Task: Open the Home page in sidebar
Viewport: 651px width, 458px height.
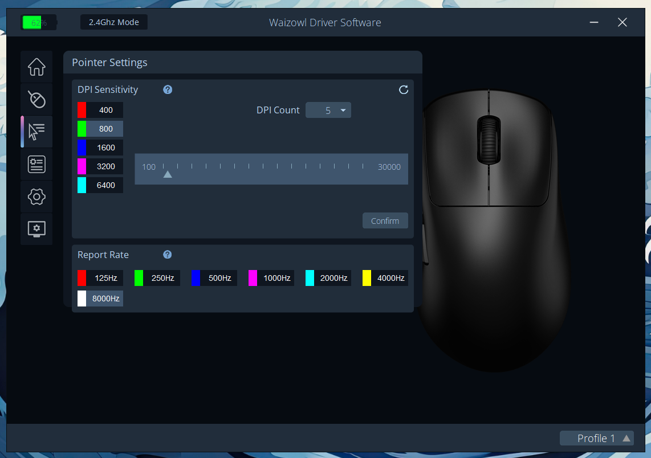Action: click(36, 67)
